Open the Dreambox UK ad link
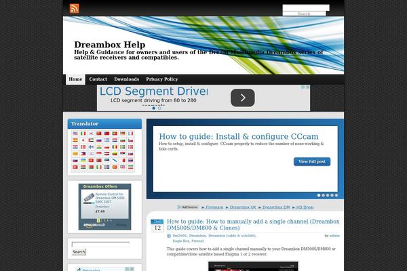Viewport: 407px width, 271px height. tap(241, 207)
